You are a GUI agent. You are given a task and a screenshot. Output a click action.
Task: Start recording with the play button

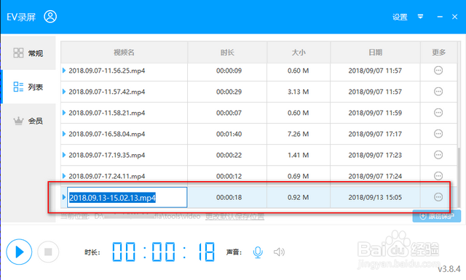tap(19, 252)
